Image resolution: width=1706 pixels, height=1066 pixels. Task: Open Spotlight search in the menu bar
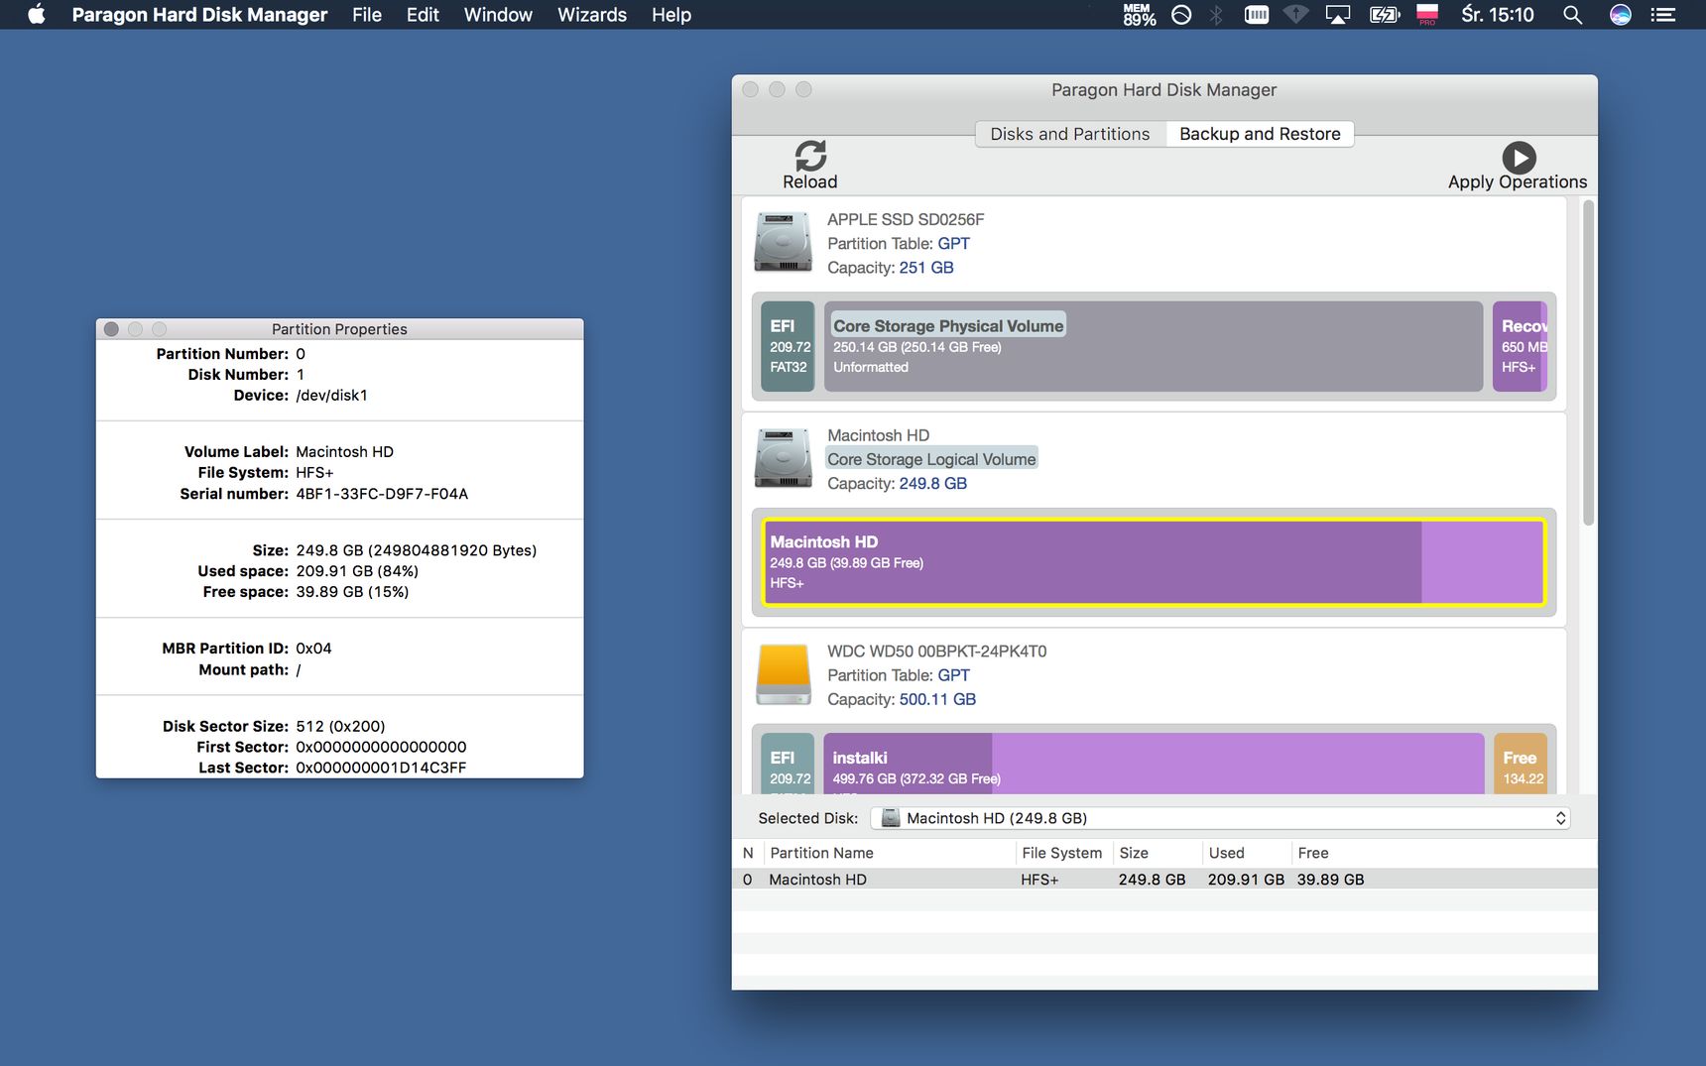coord(1572,15)
